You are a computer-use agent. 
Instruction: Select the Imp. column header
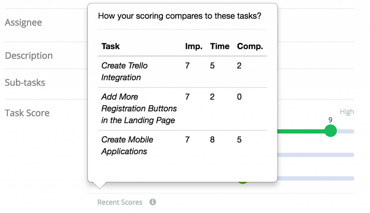point(193,46)
